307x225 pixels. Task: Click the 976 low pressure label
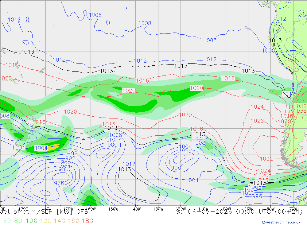[59, 183]
